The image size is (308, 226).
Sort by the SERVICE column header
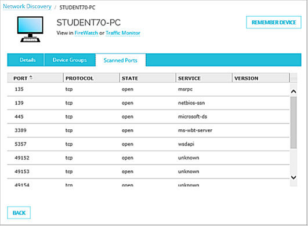[204, 78]
